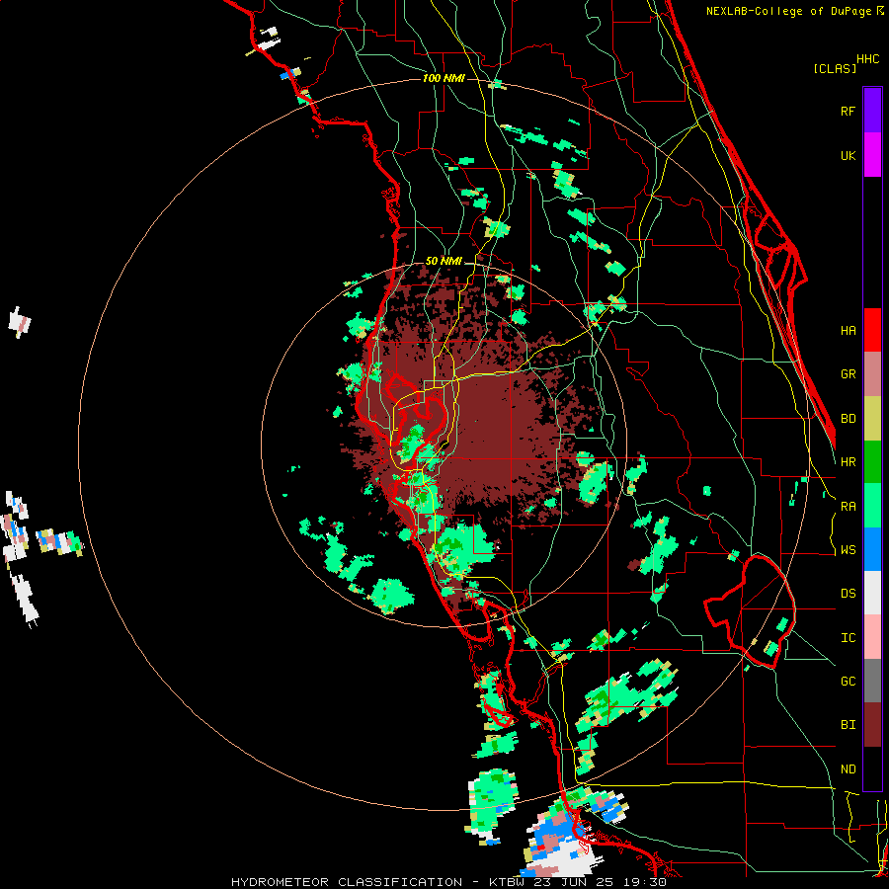Select the "DS" legend label

point(848,594)
